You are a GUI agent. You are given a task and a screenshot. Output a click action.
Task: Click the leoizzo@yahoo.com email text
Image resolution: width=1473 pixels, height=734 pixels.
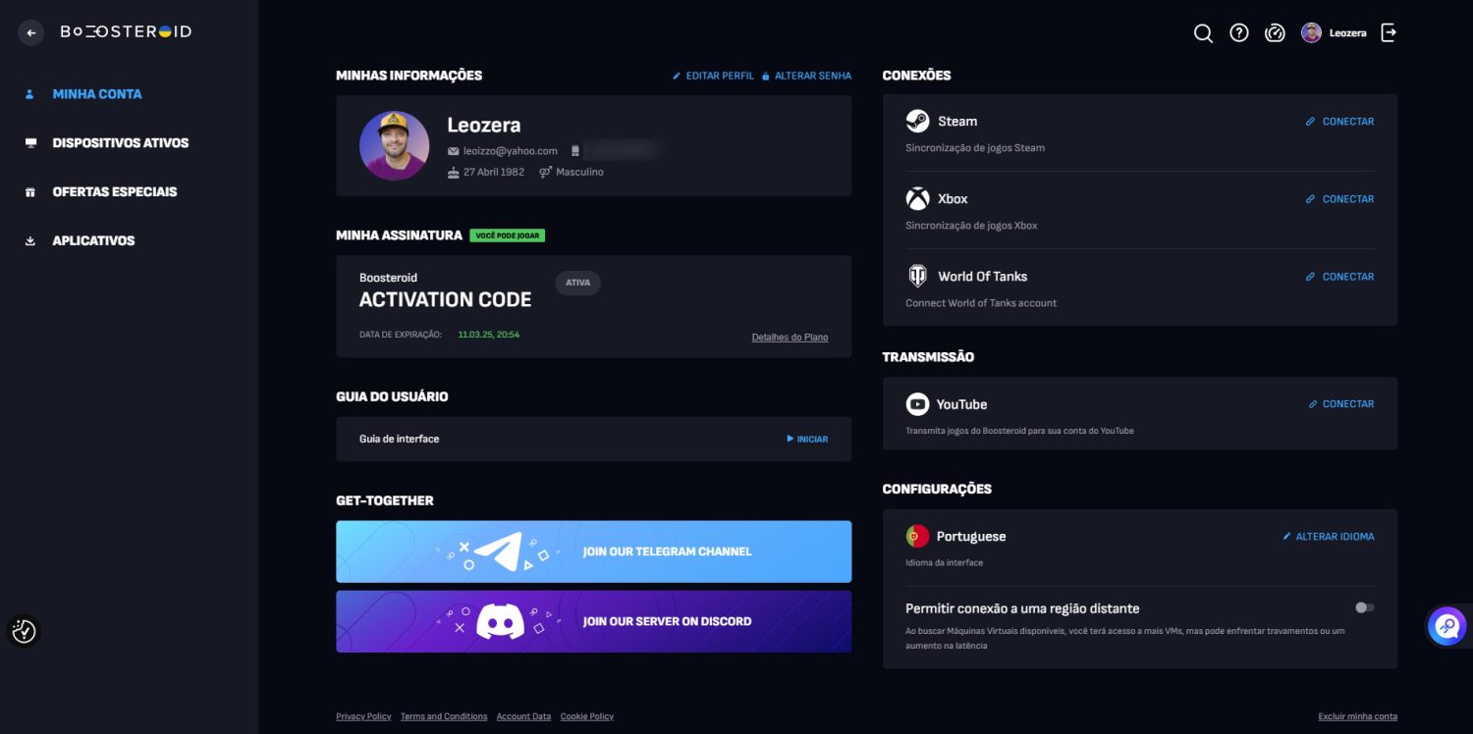point(511,151)
